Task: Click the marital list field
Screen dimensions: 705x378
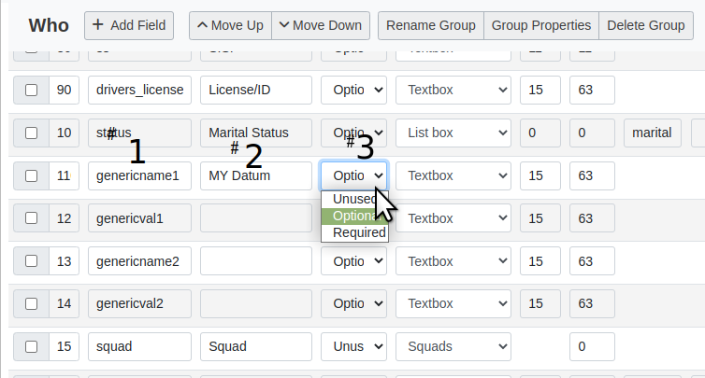Action: pyautogui.click(x=652, y=133)
